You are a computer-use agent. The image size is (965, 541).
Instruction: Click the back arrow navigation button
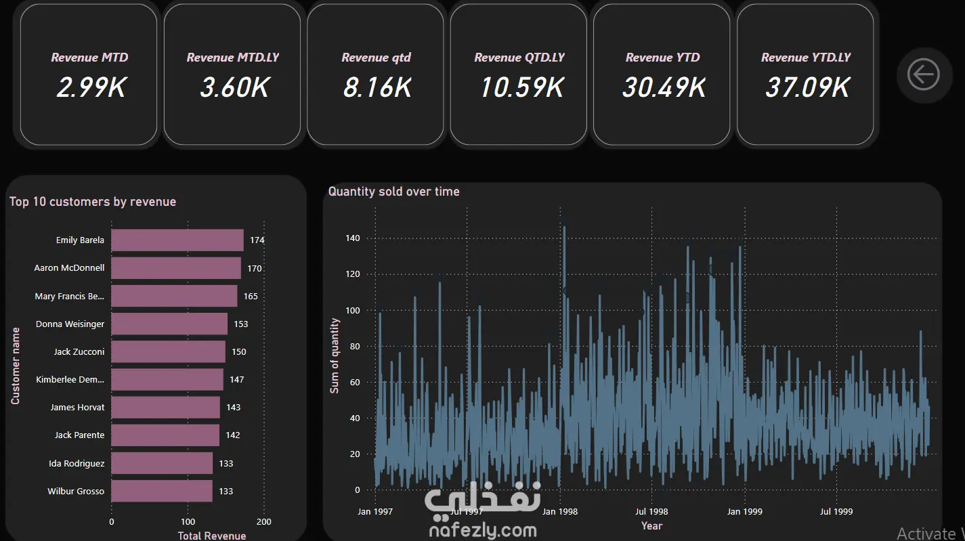(x=924, y=74)
